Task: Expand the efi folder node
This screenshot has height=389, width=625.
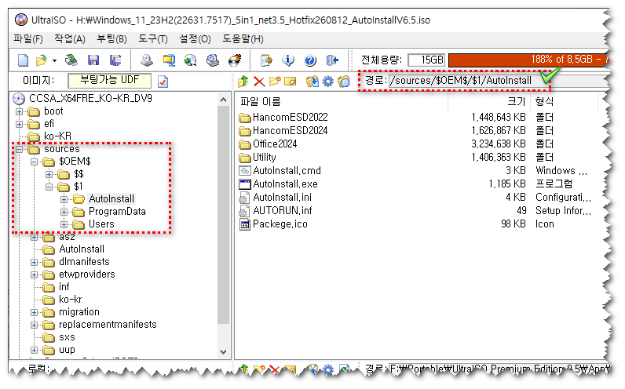Action: (x=19, y=124)
